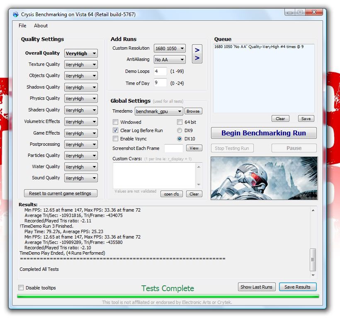Click the Custom Cvars scroll up arrow
Viewport: 340px width, 323px height.
pos(199,167)
